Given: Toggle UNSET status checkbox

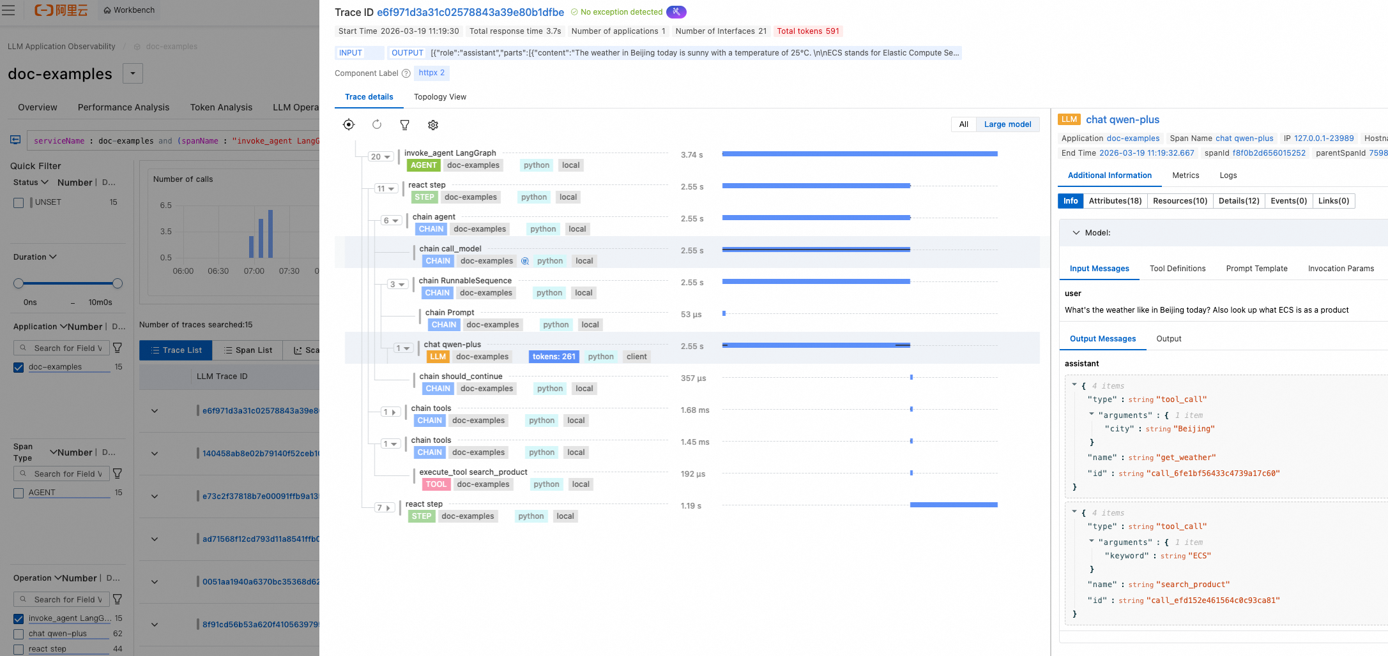Looking at the screenshot, I should [x=19, y=202].
